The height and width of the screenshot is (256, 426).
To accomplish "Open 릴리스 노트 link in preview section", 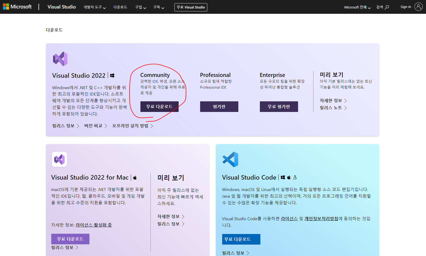I will pyautogui.click(x=333, y=108).
